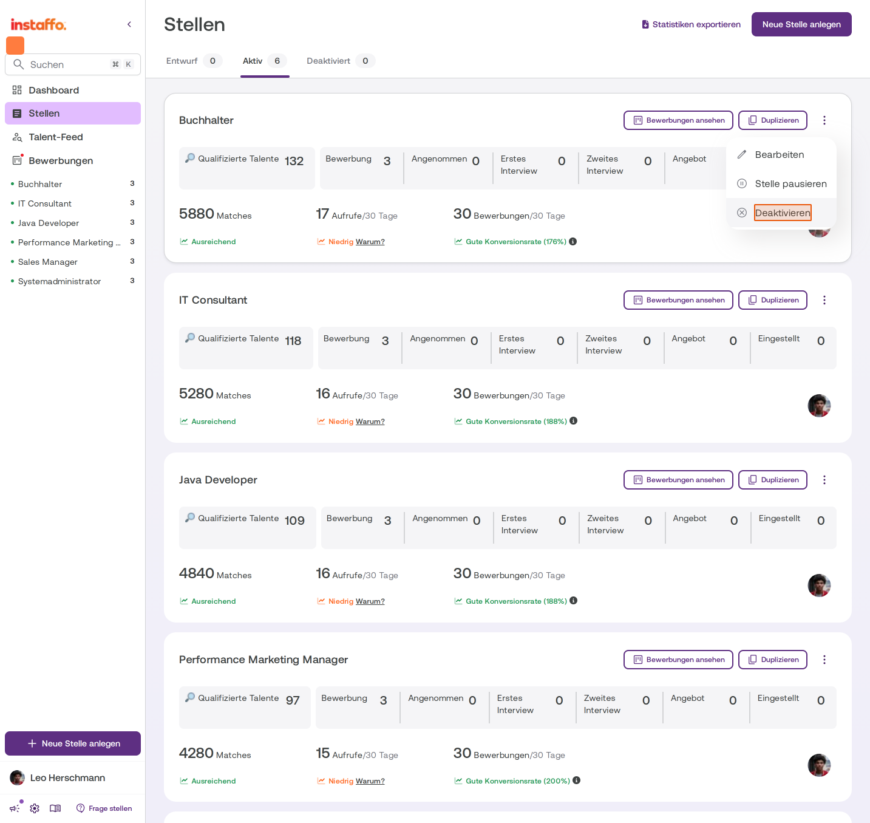This screenshot has width=870, height=823.
Task: Choose Stelle pausieren from the menu
Action: (781, 183)
